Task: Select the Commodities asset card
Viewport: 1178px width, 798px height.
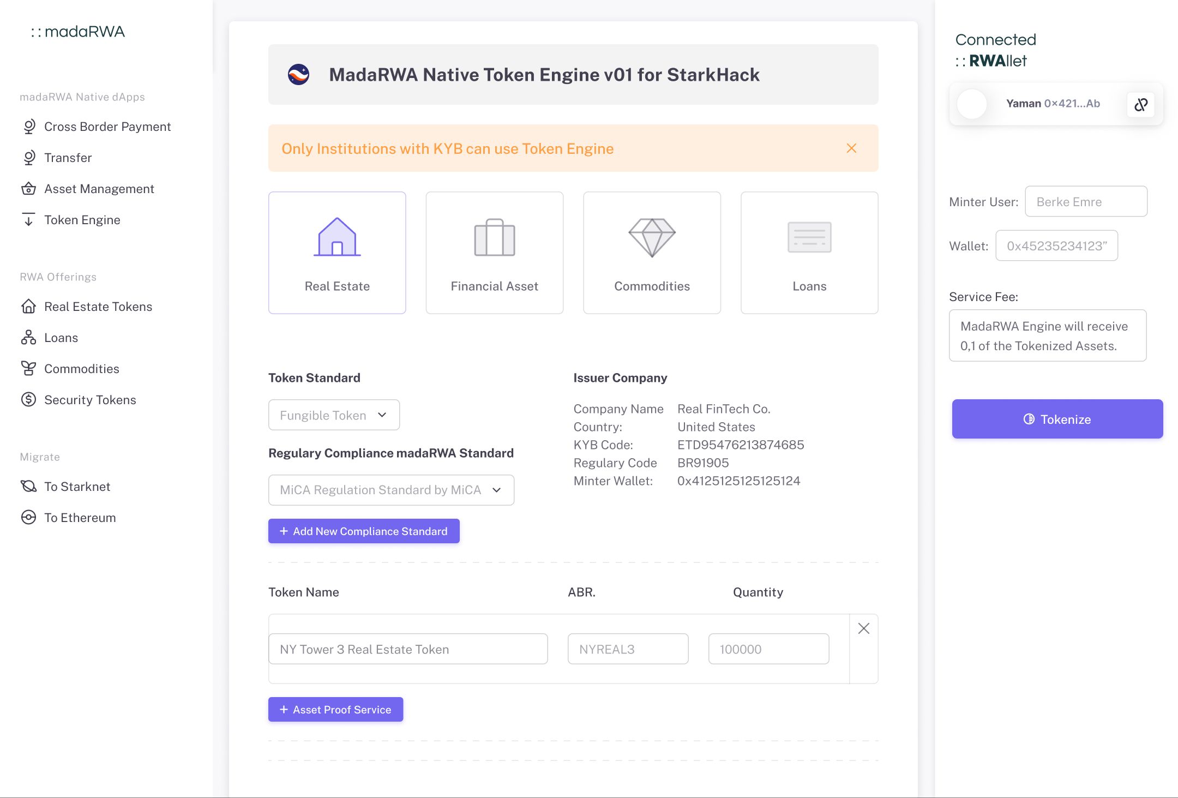Action: pos(652,253)
